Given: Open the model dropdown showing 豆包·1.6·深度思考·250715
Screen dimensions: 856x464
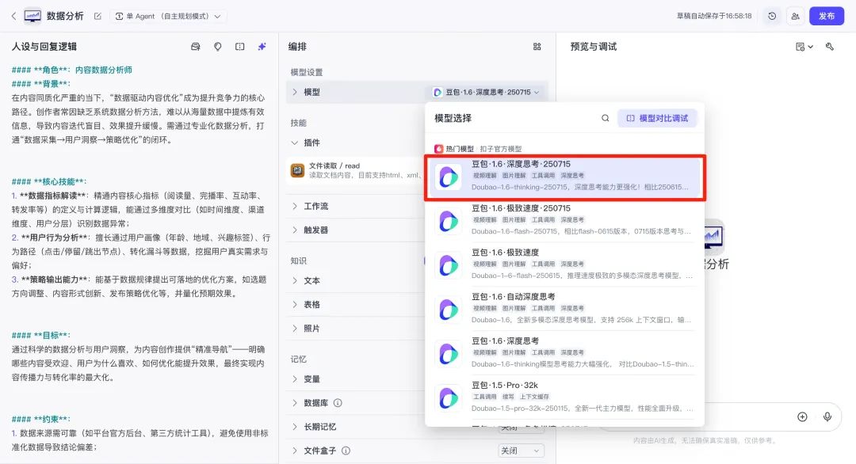Looking at the screenshot, I should point(486,92).
